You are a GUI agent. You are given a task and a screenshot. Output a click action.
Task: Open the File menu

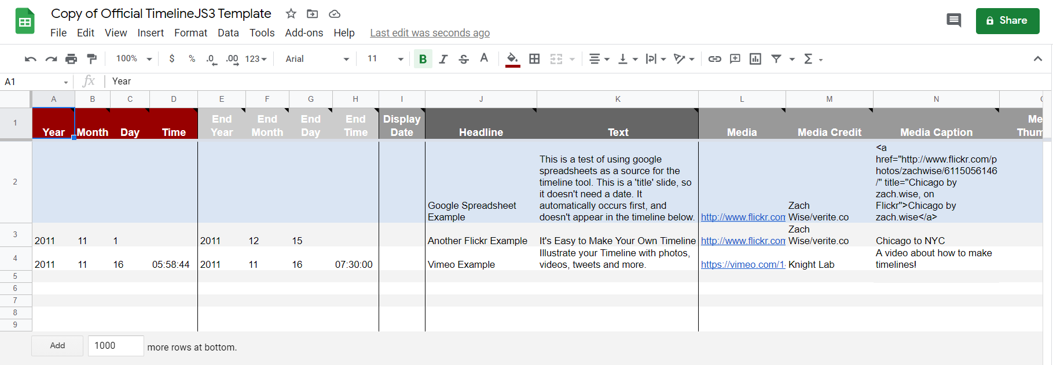coord(58,33)
